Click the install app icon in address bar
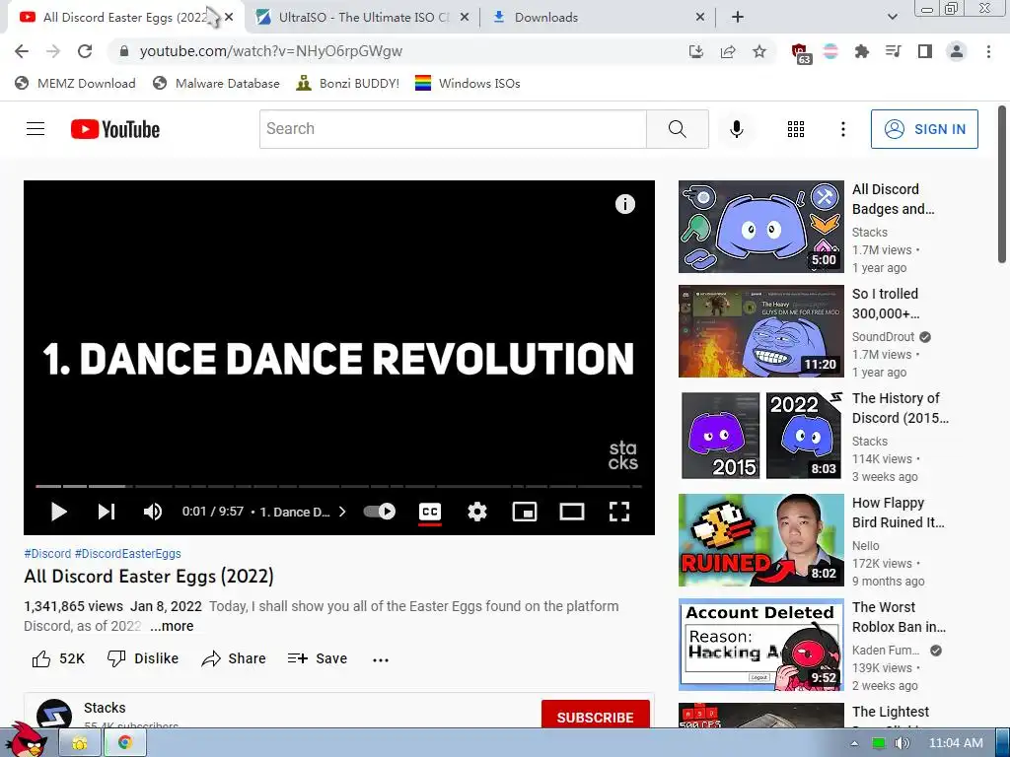Screen dimensions: 1010x757 (696, 51)
